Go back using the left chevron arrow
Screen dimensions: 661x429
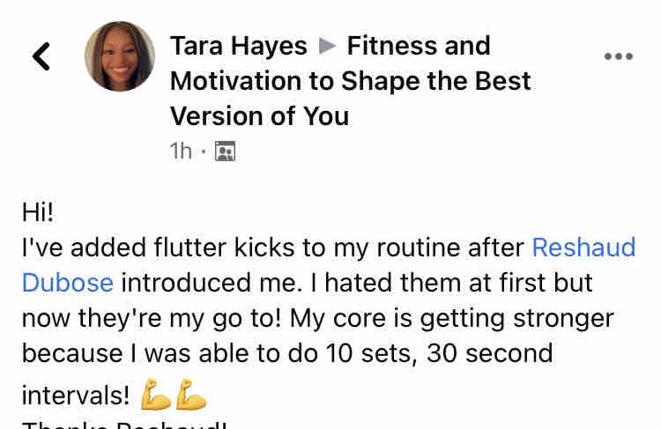(x=41, y=56)
